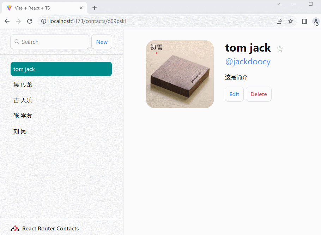
Task: Bookmark this page with the star icon
Action: [291, 21]
